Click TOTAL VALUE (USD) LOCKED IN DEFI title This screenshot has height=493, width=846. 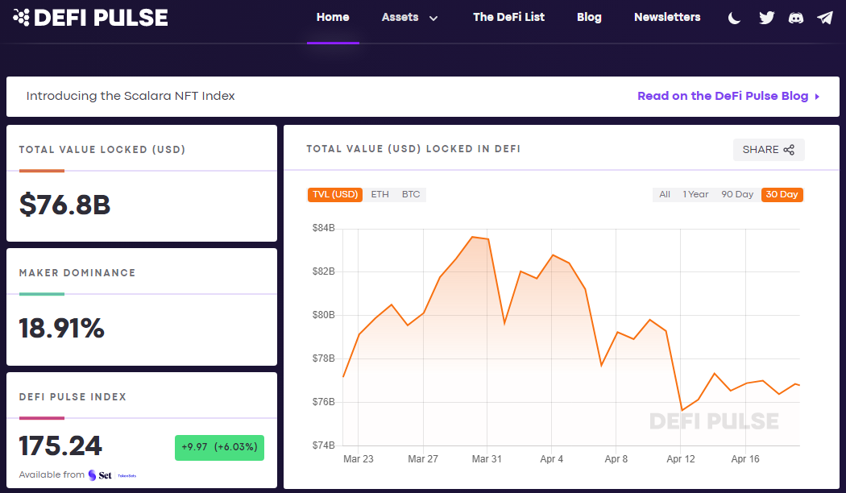pyautogui.click(x=413, y=149)
